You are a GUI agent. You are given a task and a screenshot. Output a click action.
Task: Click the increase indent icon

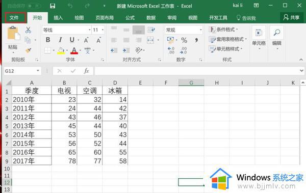[x=126, y=50]
